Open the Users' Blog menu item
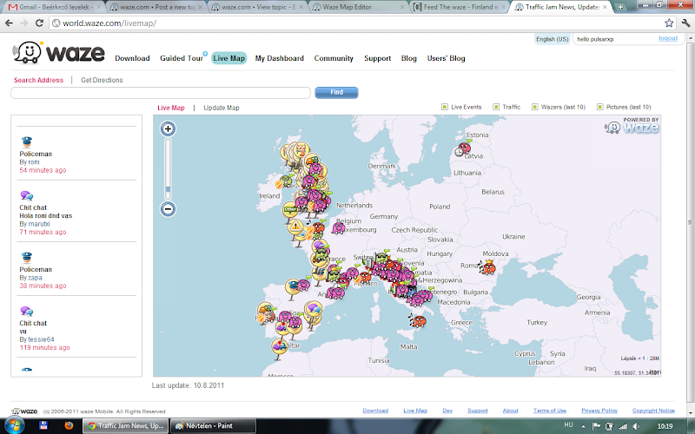The image size is (695, 434). pyautogui.click(x=446, y=58)
